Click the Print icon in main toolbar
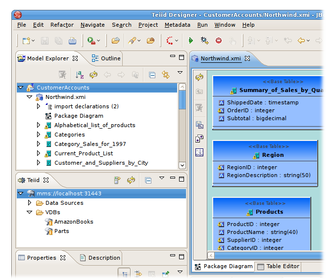 click(72, 41)
